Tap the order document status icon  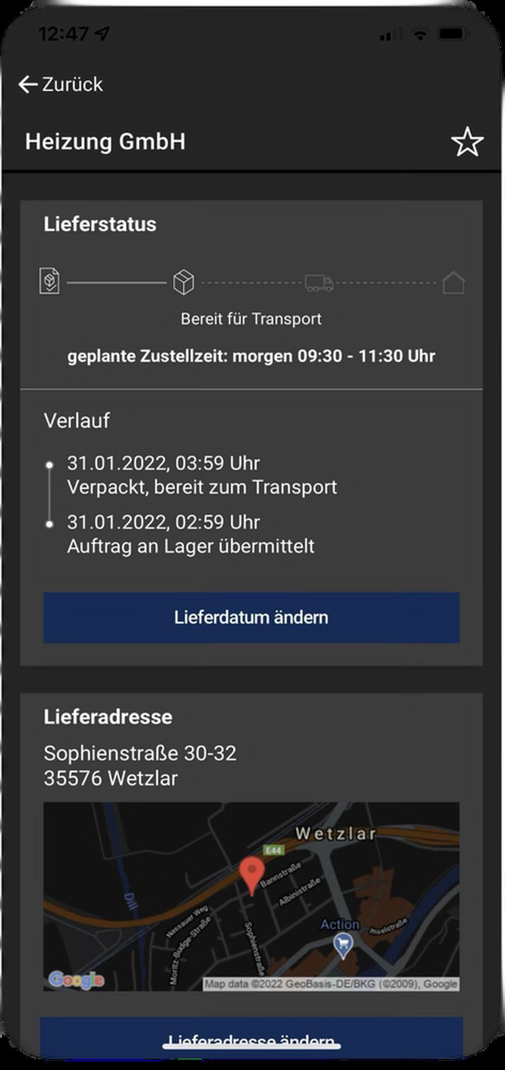[x=49, y=282]
